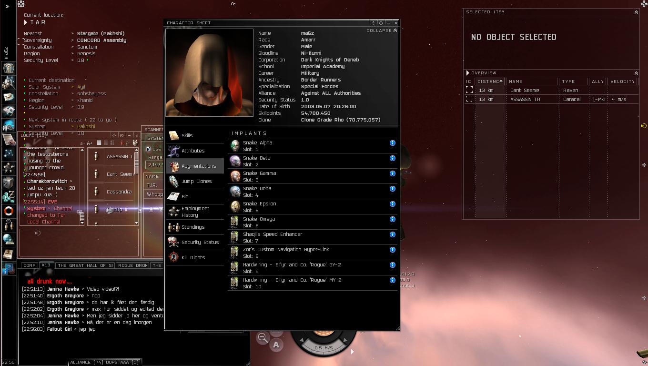648x366 pixels.
Task: Show info for Snake Omega implant
Action: pos(393,219)
